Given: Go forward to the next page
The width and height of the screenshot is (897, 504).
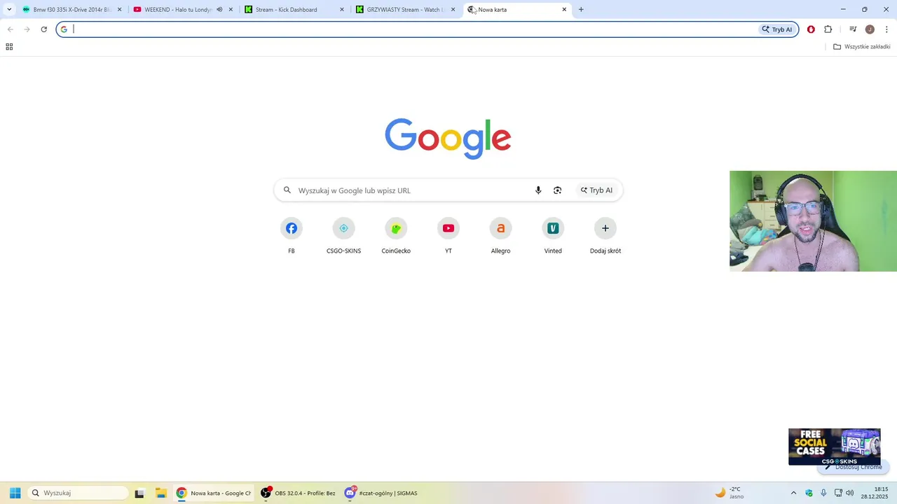Looking at the screenshot, I should click(27, 29).
